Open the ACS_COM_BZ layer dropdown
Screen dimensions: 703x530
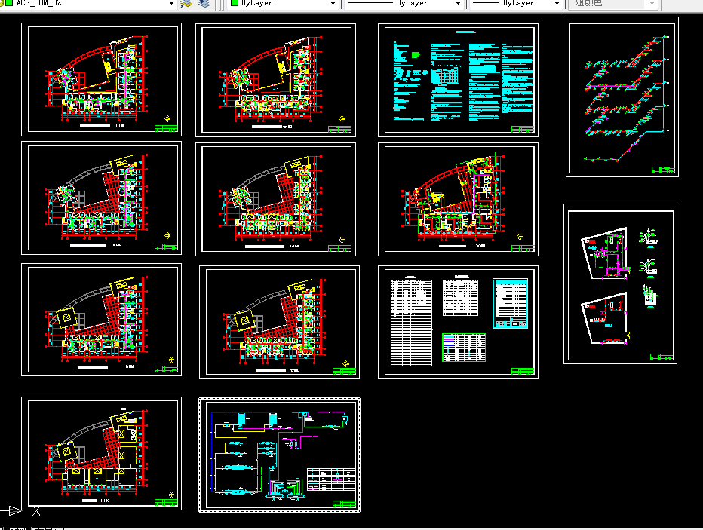pos(89,4)
